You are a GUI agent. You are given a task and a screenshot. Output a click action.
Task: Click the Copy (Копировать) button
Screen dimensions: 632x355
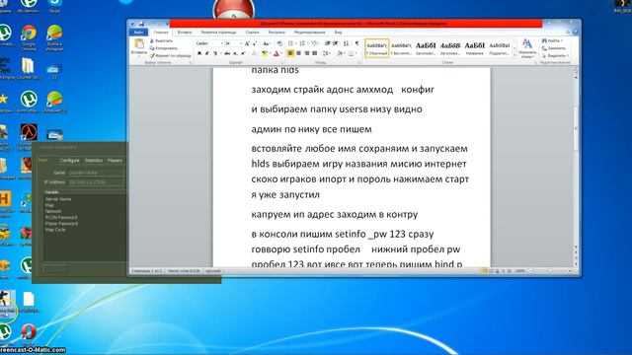[164, 48]
